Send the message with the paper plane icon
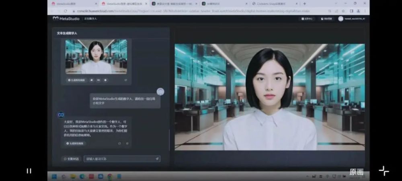 click(157, 159)
